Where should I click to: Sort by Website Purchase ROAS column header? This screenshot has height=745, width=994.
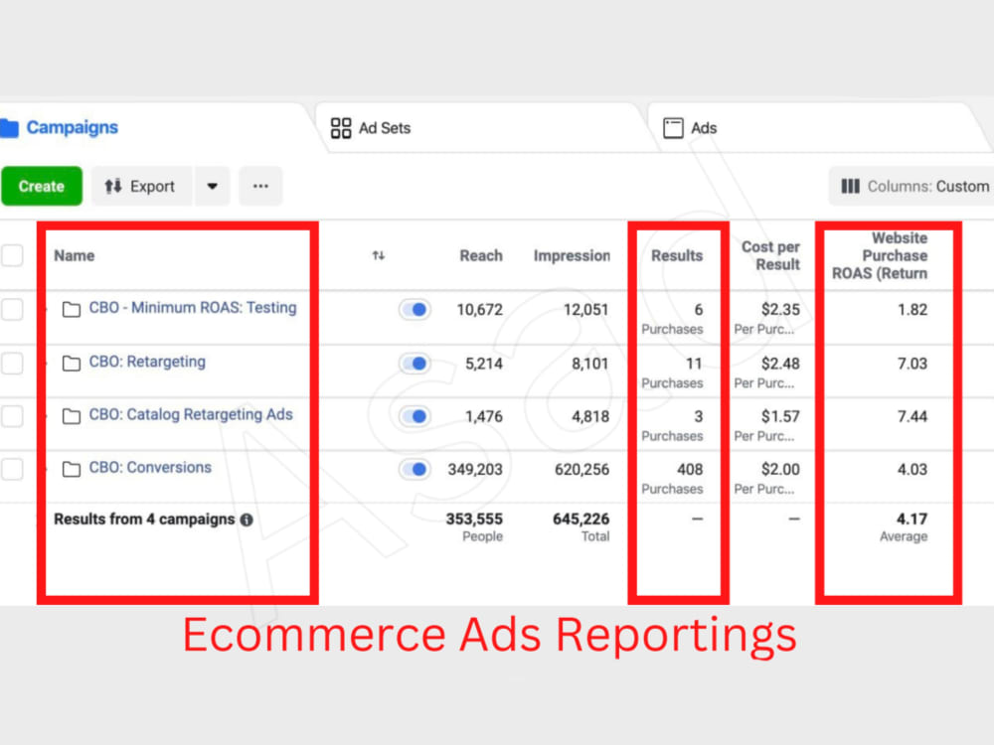click(x=881, y=256)
